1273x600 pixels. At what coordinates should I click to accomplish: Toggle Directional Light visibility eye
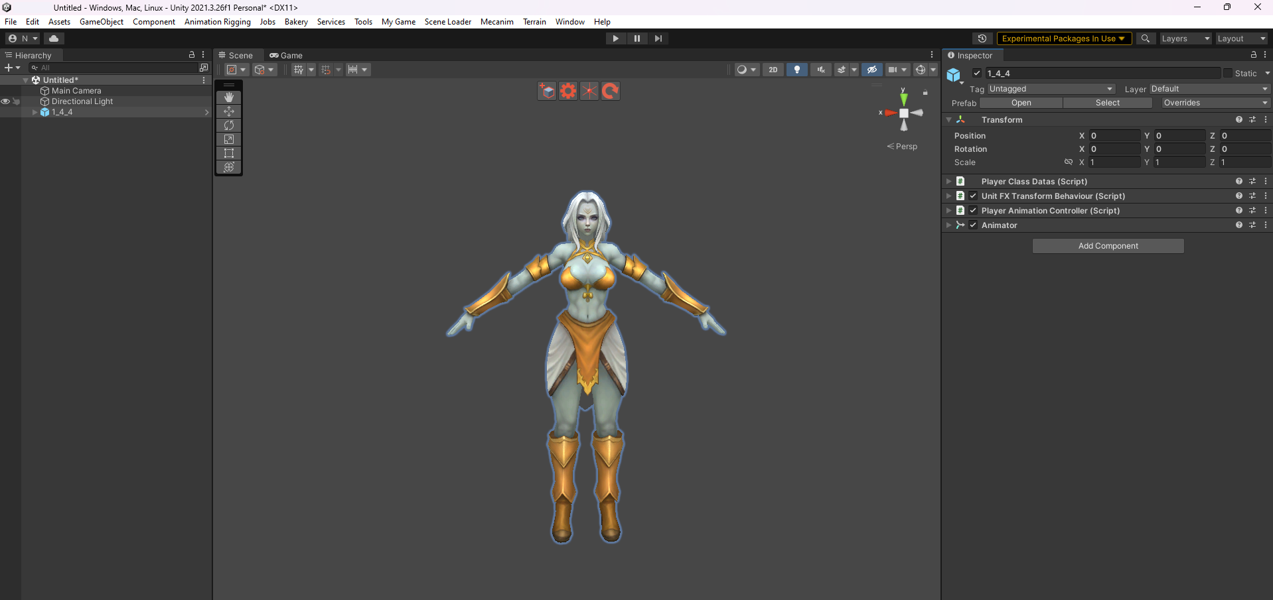click(5, 101)
